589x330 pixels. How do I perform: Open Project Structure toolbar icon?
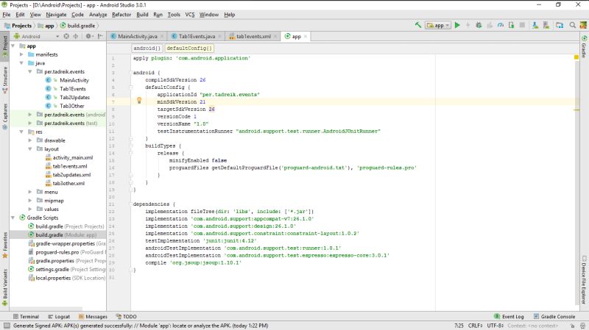pyautogui.click(x=560, y=25)
